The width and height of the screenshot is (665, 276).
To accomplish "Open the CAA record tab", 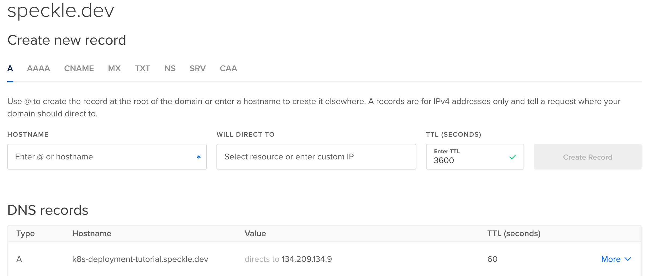I will (x=229, y=68).
